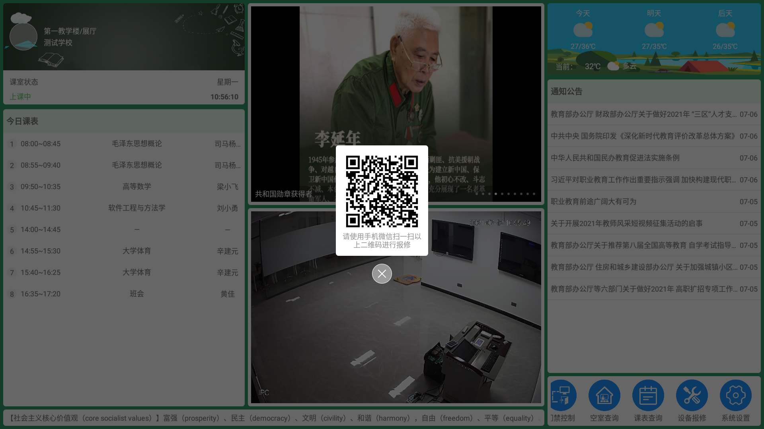Click current temperature 32℃
Image resolution: width=764 pixels, height=429 pixels.
pos(592,66)
